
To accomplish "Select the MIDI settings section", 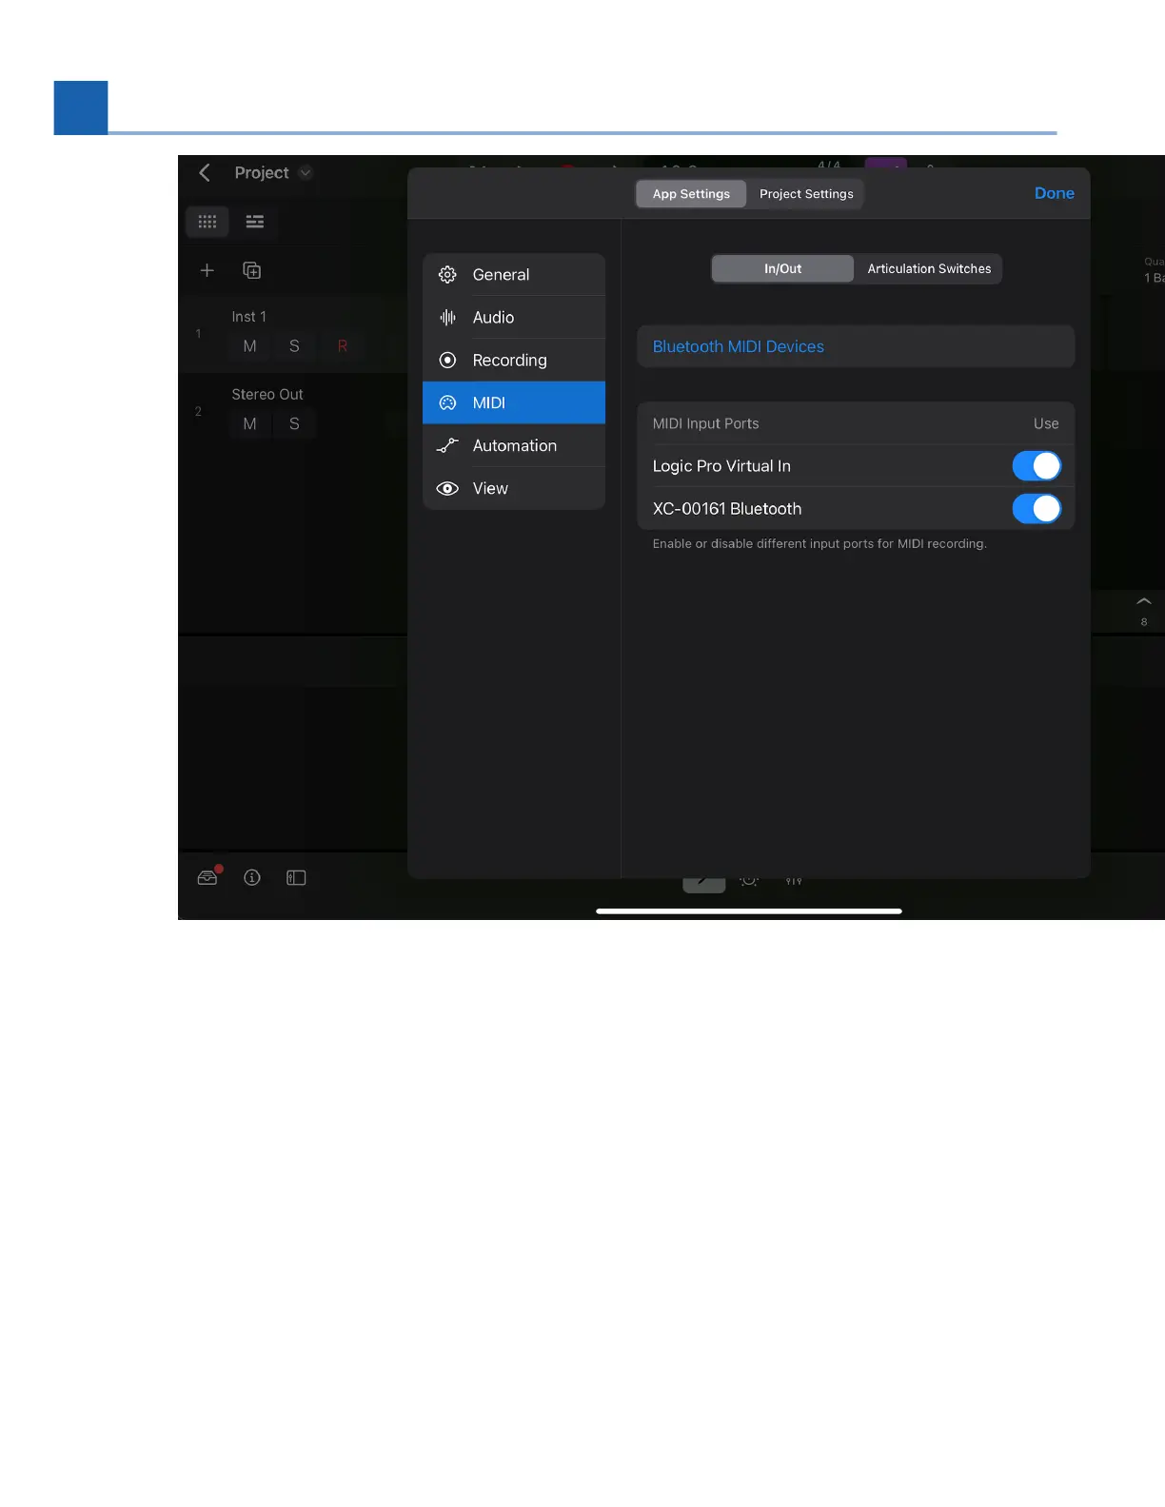I will tap(514, 403).
